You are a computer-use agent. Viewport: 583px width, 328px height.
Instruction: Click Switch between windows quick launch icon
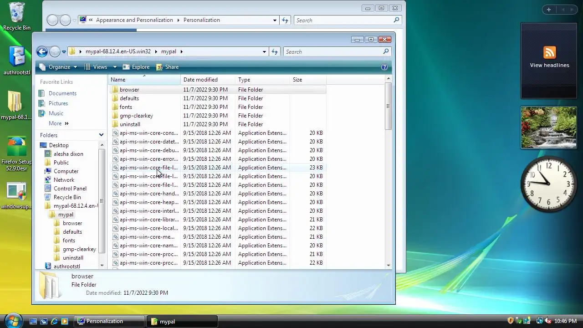coord(44,321)
